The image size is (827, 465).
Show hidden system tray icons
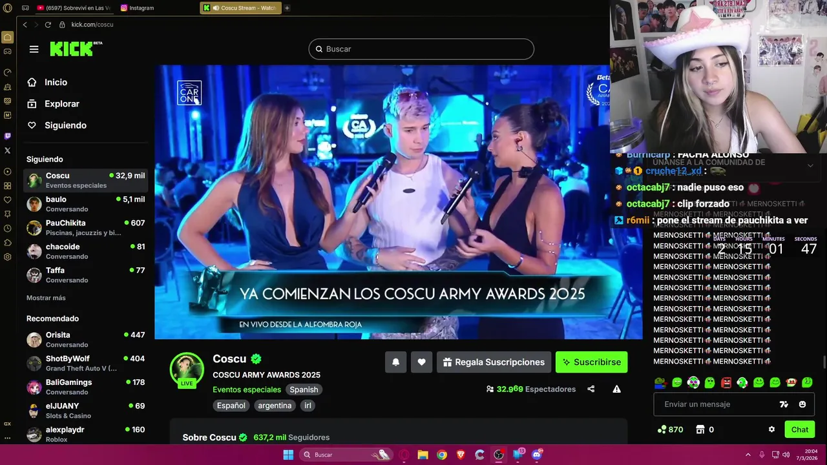748,455
